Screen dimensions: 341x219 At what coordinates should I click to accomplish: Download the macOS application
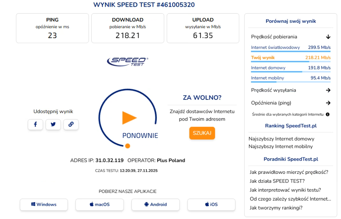coord(100,204)
